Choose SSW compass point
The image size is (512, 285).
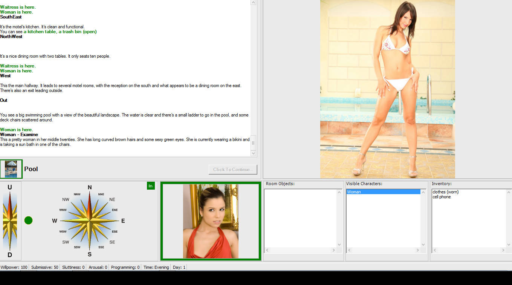click(x=77, y=247)
